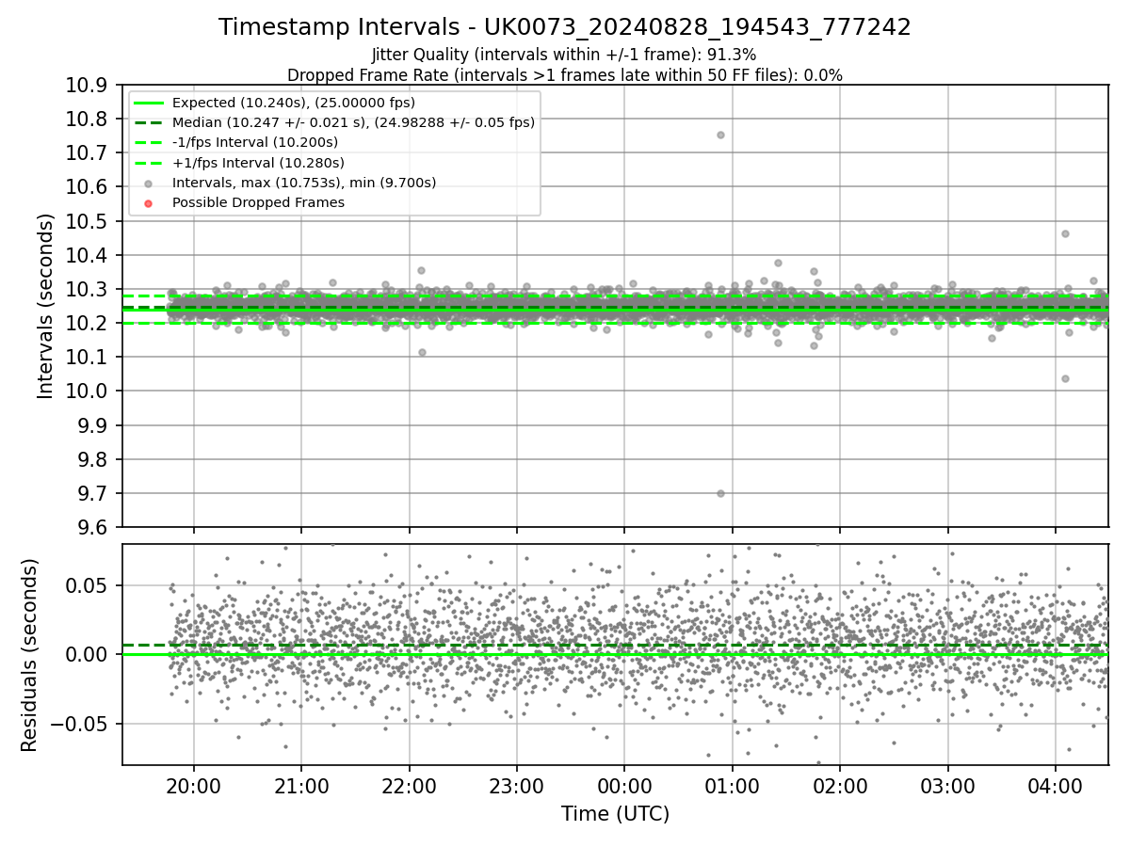Screen dimensions: 1130x847
Task: Click the '10.9' y-axis tick label
Action: [x=87, y=85]
